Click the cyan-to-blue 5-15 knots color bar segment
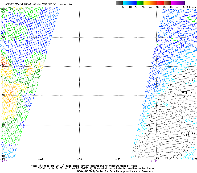Viewport: 197px width, 173px height. pyautogui.click(x=130, y=3)
